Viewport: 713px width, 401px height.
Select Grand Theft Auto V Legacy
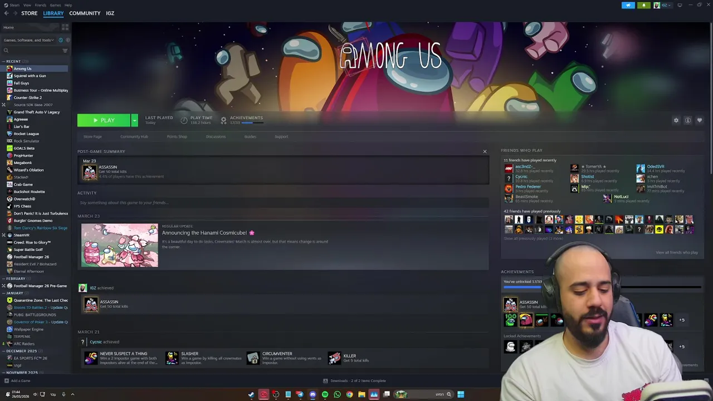click(36, 112)
